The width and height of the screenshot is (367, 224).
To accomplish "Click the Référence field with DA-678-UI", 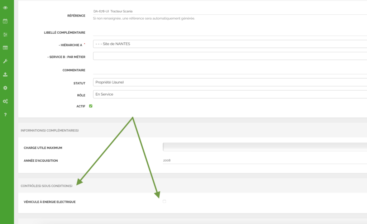I will [x=229, y=11].
